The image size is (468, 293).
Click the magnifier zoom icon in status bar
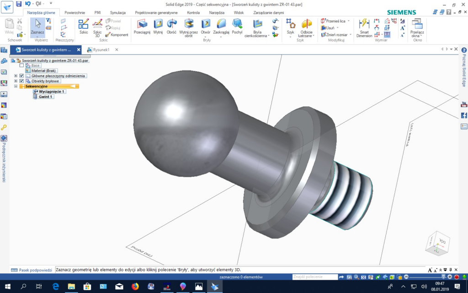click(356, 277)
